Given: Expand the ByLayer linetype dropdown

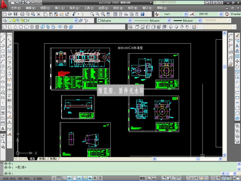Looking at the screenshot, I should pos(169,21).
